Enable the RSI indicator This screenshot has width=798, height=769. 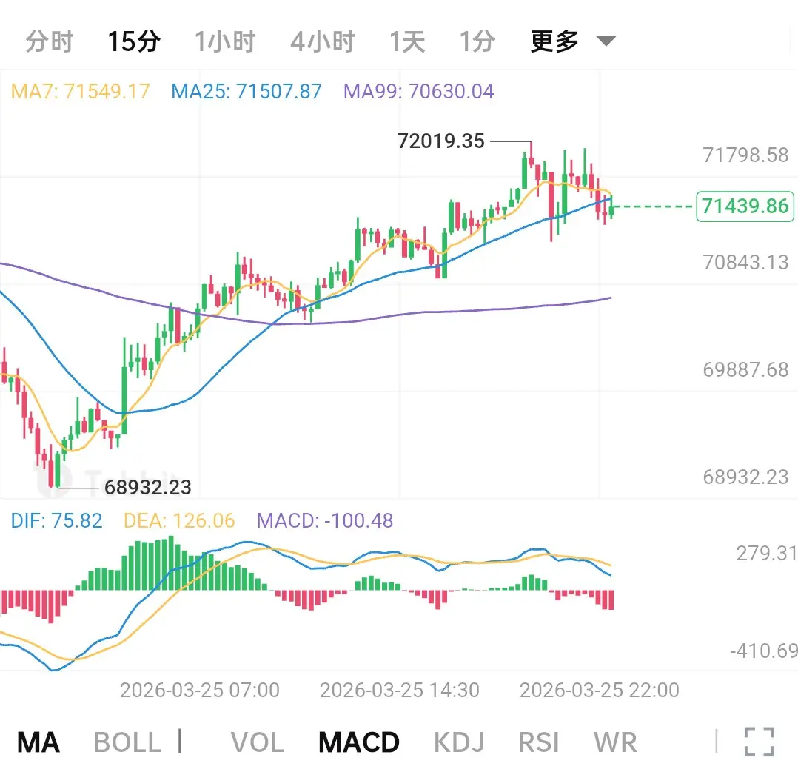[x=538, y=742]
